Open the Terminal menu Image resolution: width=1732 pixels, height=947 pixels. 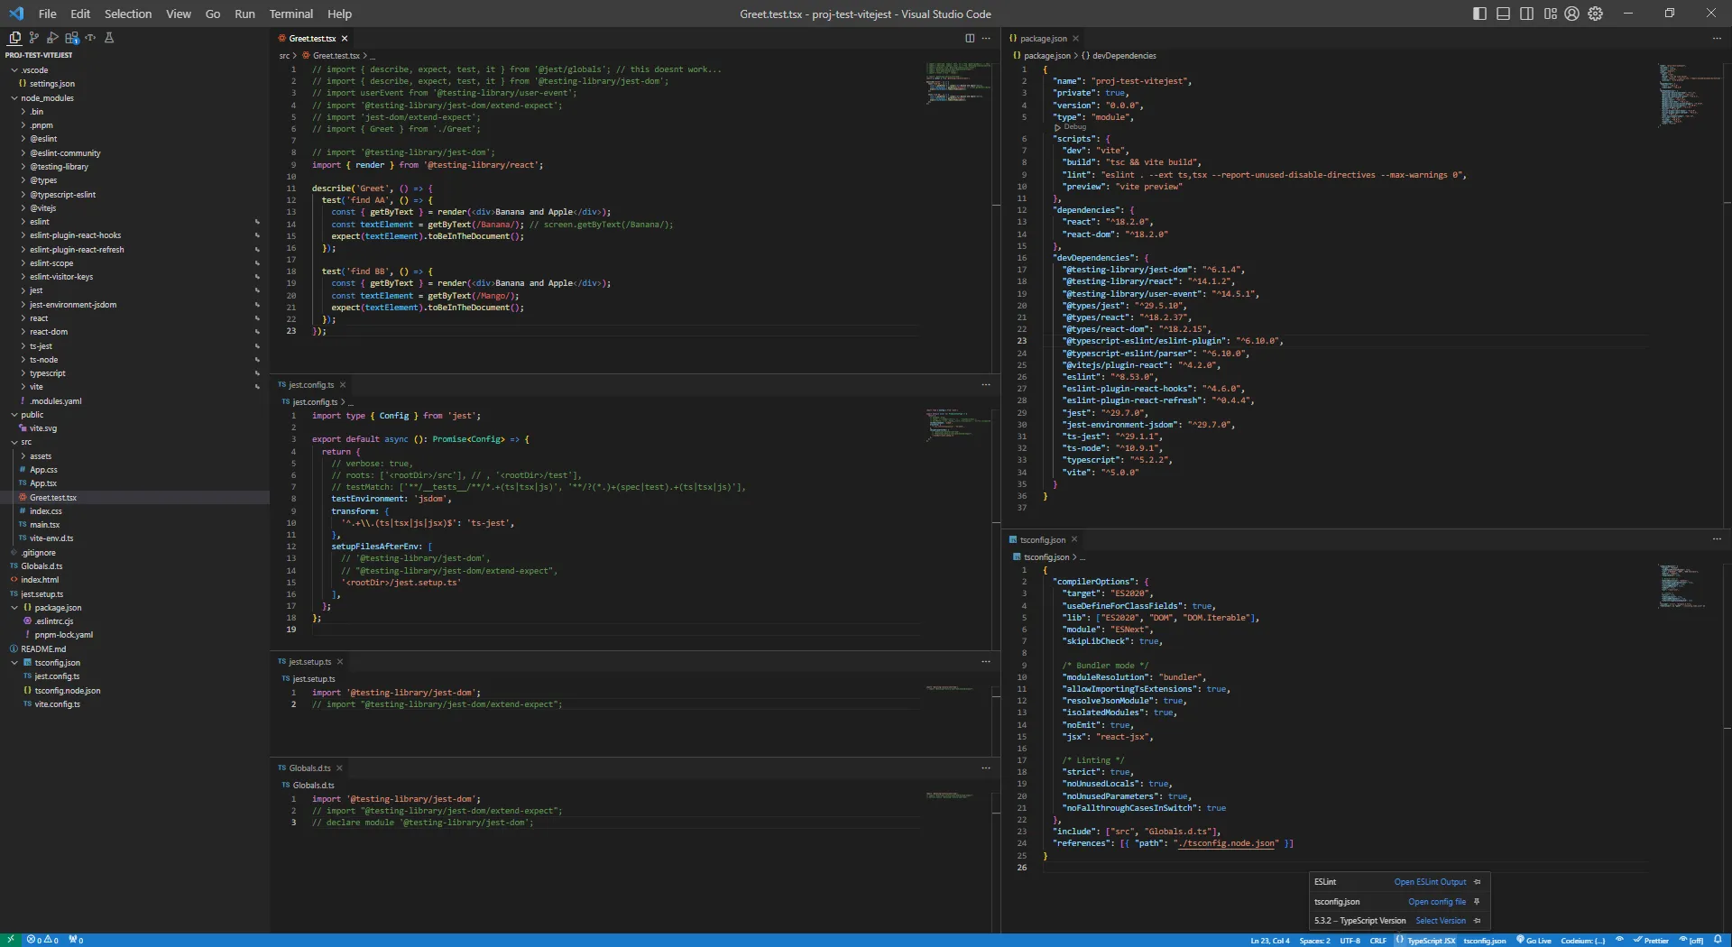click(x=290, y=14)
